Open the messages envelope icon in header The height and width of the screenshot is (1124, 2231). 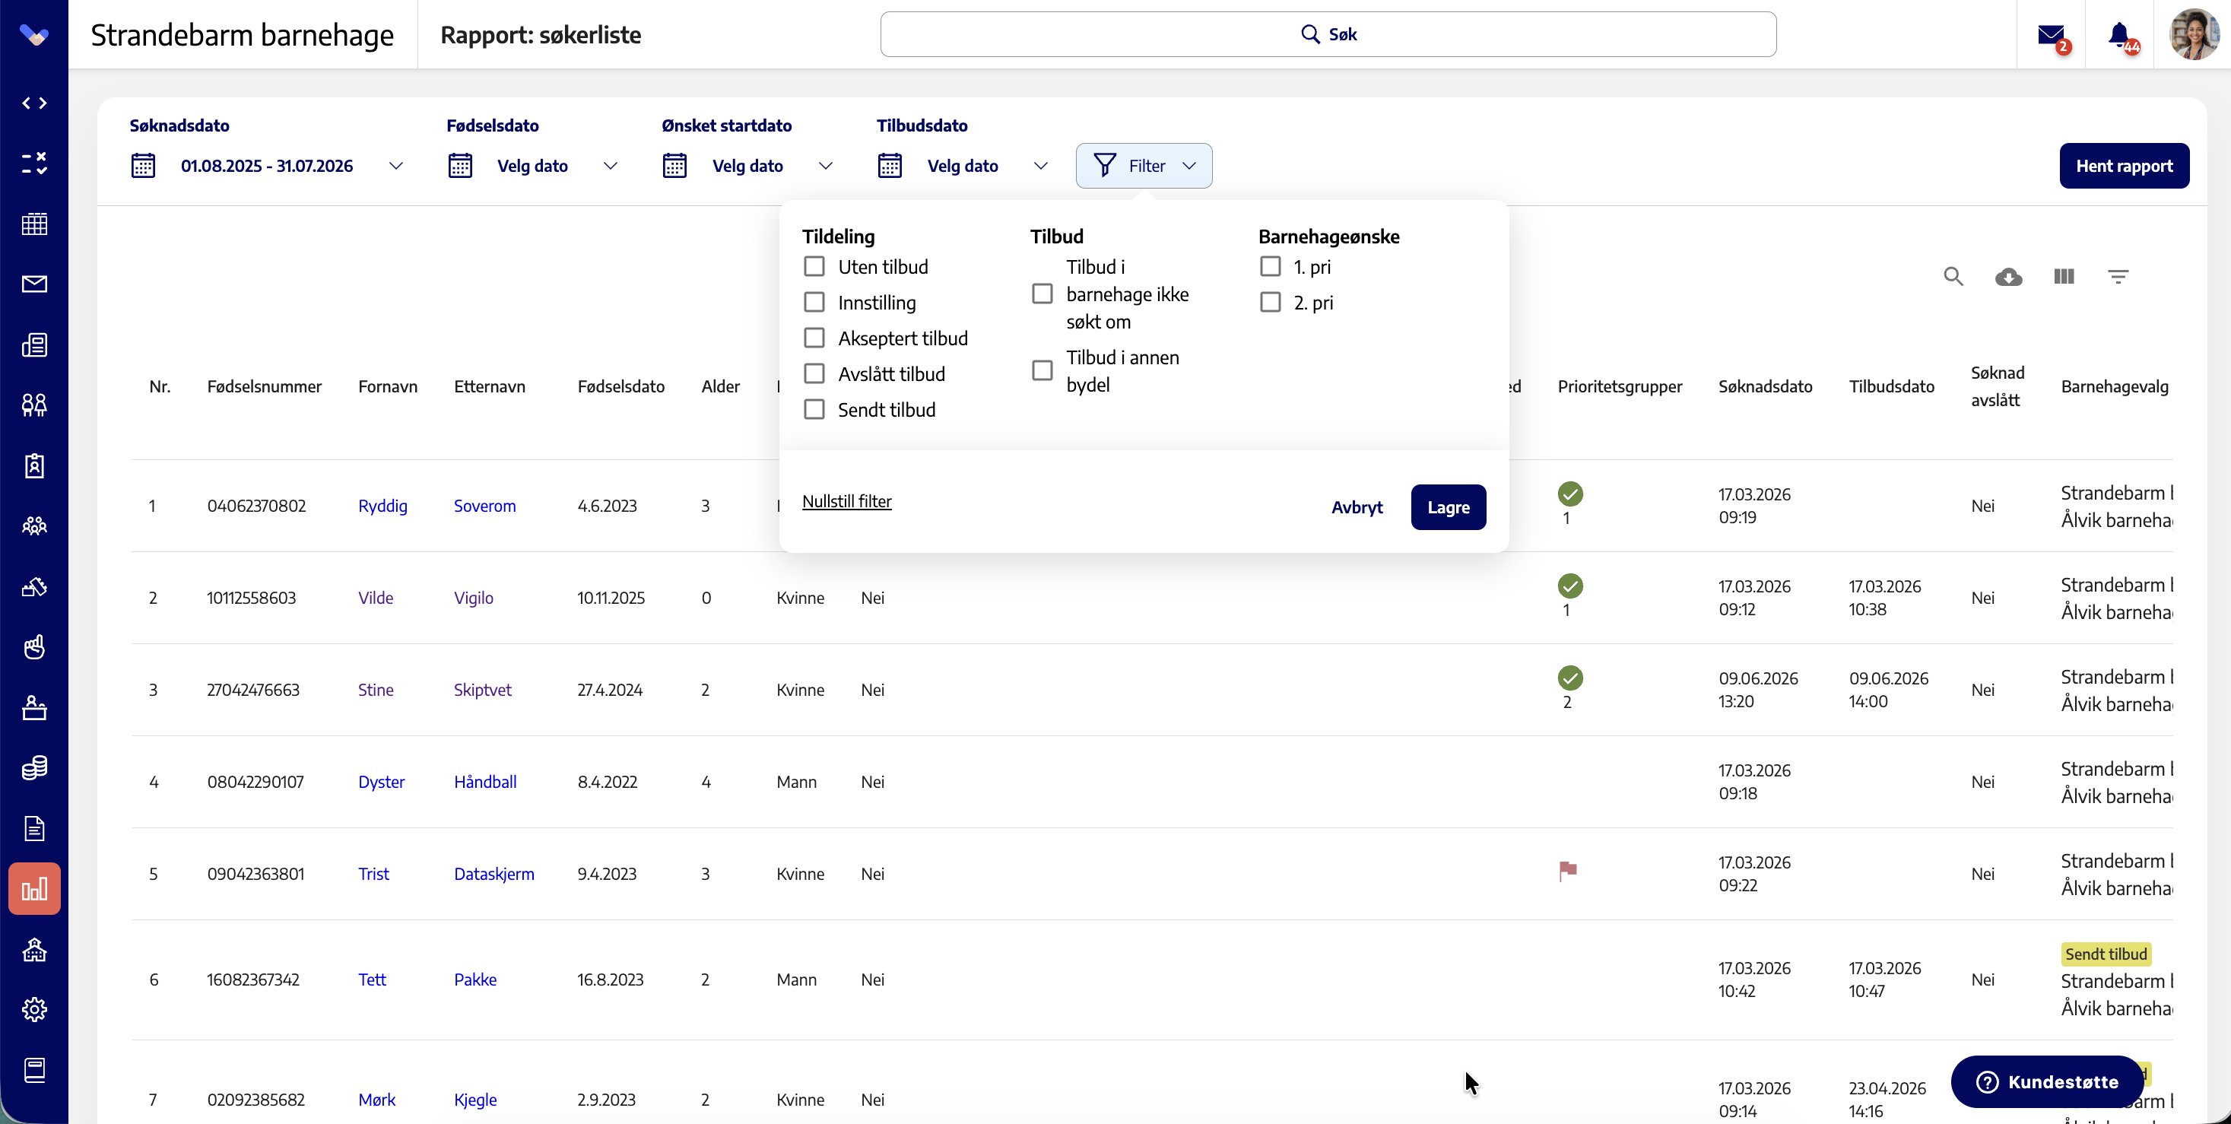(x=2051, y=36)
